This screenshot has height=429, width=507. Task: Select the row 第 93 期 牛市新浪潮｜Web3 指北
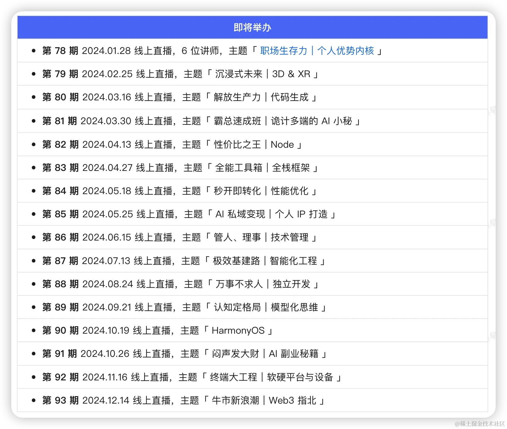pos(253,400)
